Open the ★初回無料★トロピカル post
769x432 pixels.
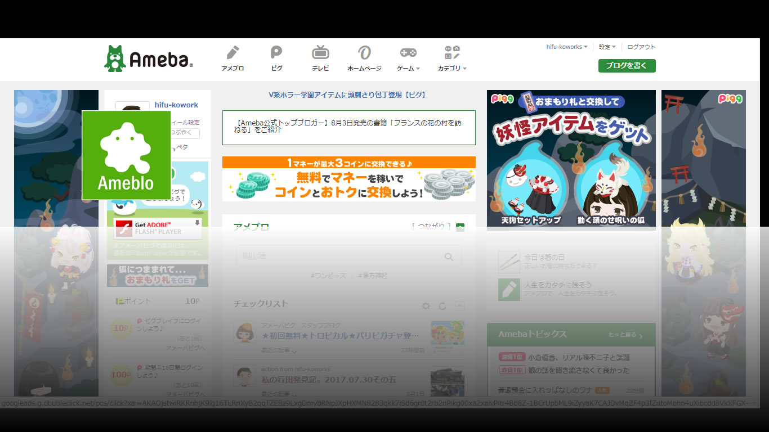[x=341, y=336]
